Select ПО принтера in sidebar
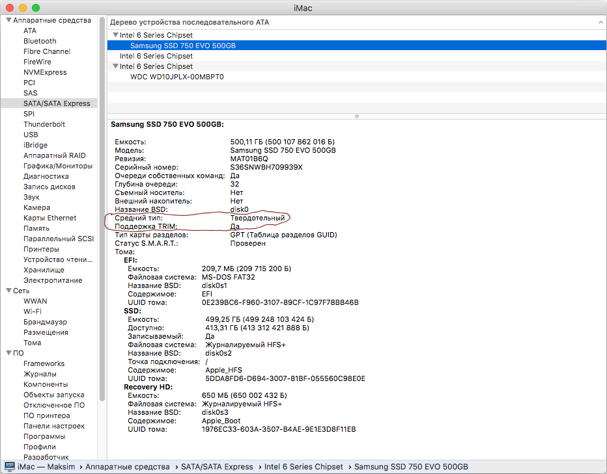The height and width of the screenshot is (474, 607). (x=46, y=416)
